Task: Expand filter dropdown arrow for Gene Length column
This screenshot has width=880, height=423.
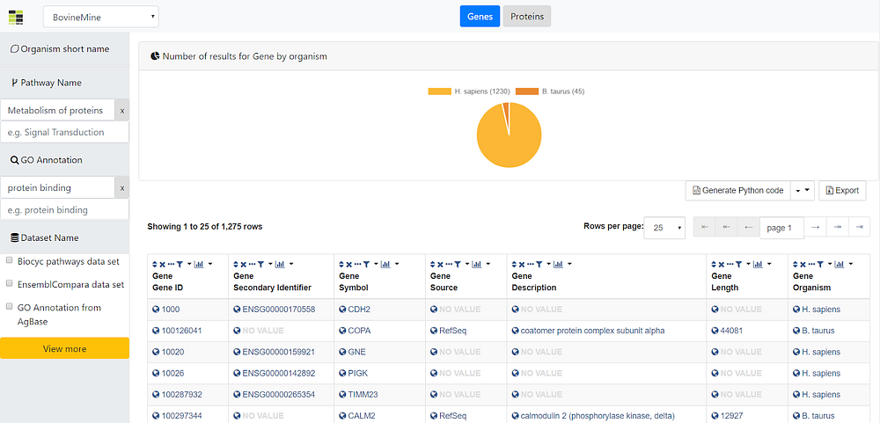Action: click(747, 264)
